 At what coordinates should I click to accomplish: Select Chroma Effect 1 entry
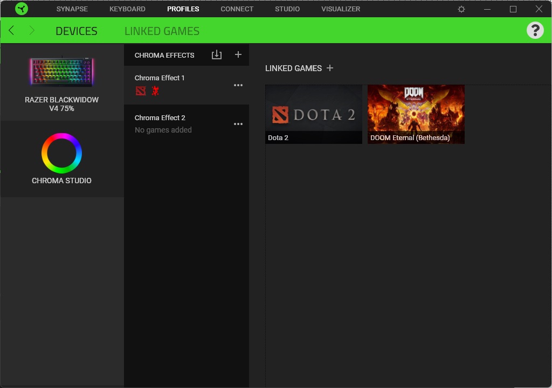coord(187,85)
